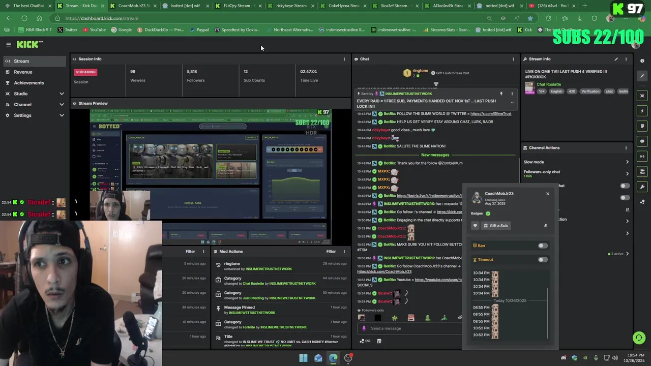Open Slow mode settings arrow

pyautogui.click(x=627, y=162)
